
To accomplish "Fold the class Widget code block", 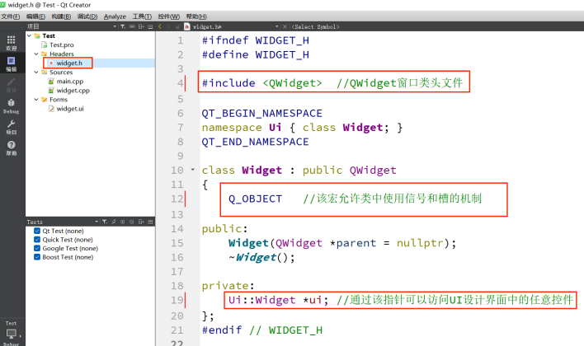I will 192,170.
